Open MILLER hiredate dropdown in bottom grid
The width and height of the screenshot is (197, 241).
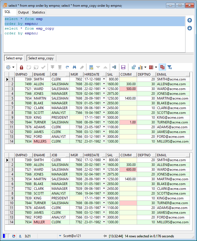[104, 222]
